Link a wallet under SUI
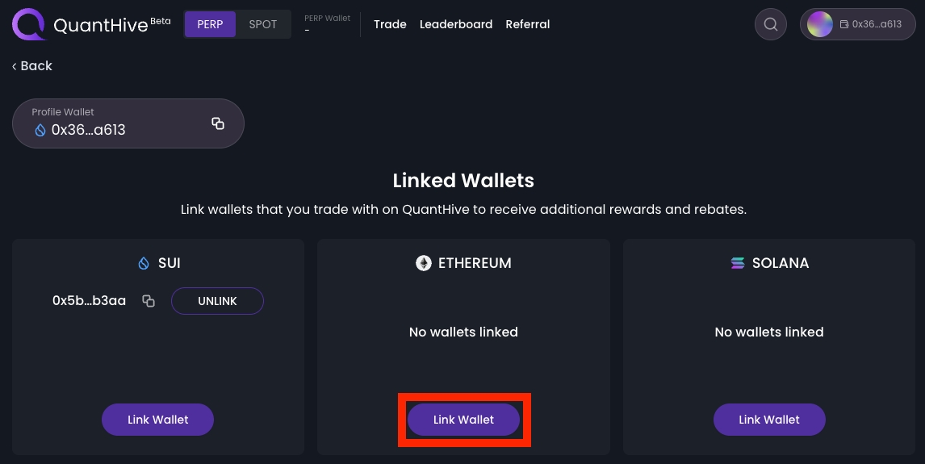925x464 pixels. click(x=157, y=420)
